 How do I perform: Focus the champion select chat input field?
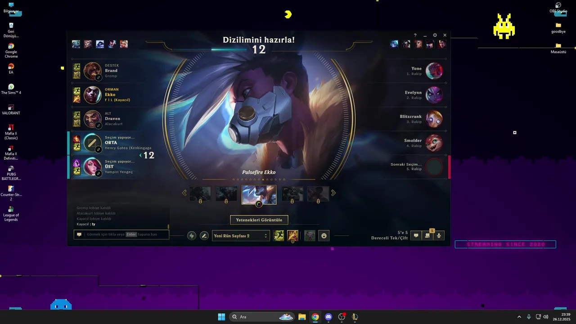point(121,234)
